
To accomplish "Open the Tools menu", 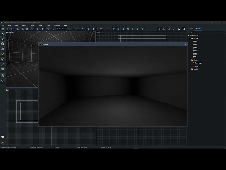I will (x=32, y=25).
